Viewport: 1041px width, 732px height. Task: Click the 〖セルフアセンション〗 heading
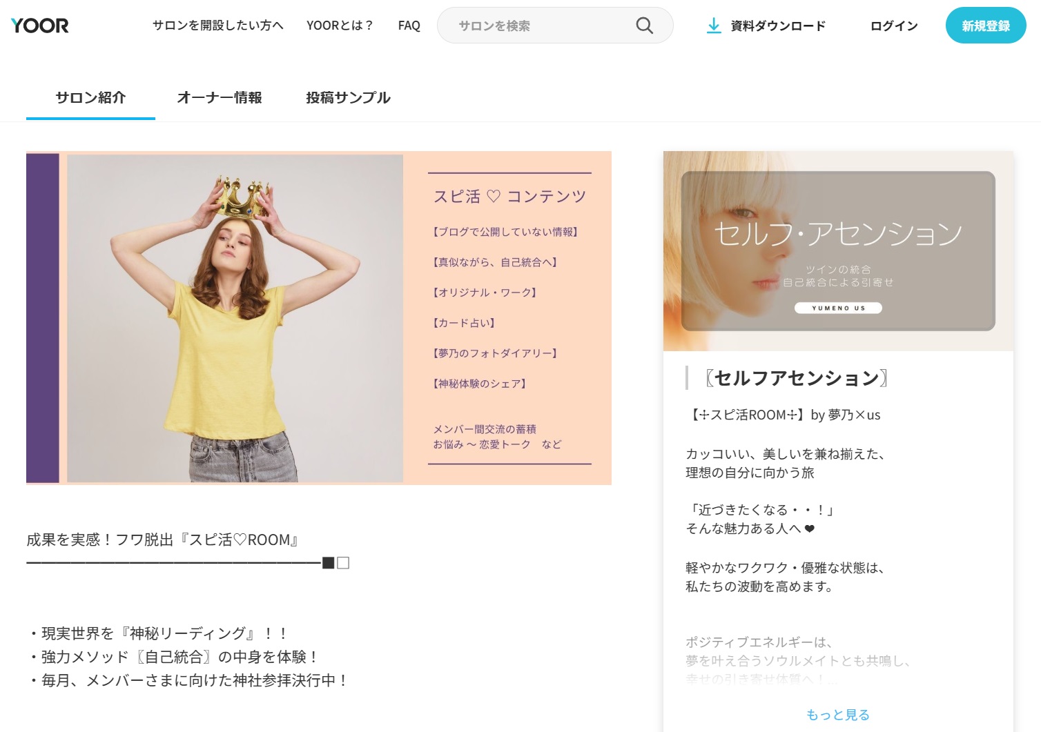(x=797, y=378)
